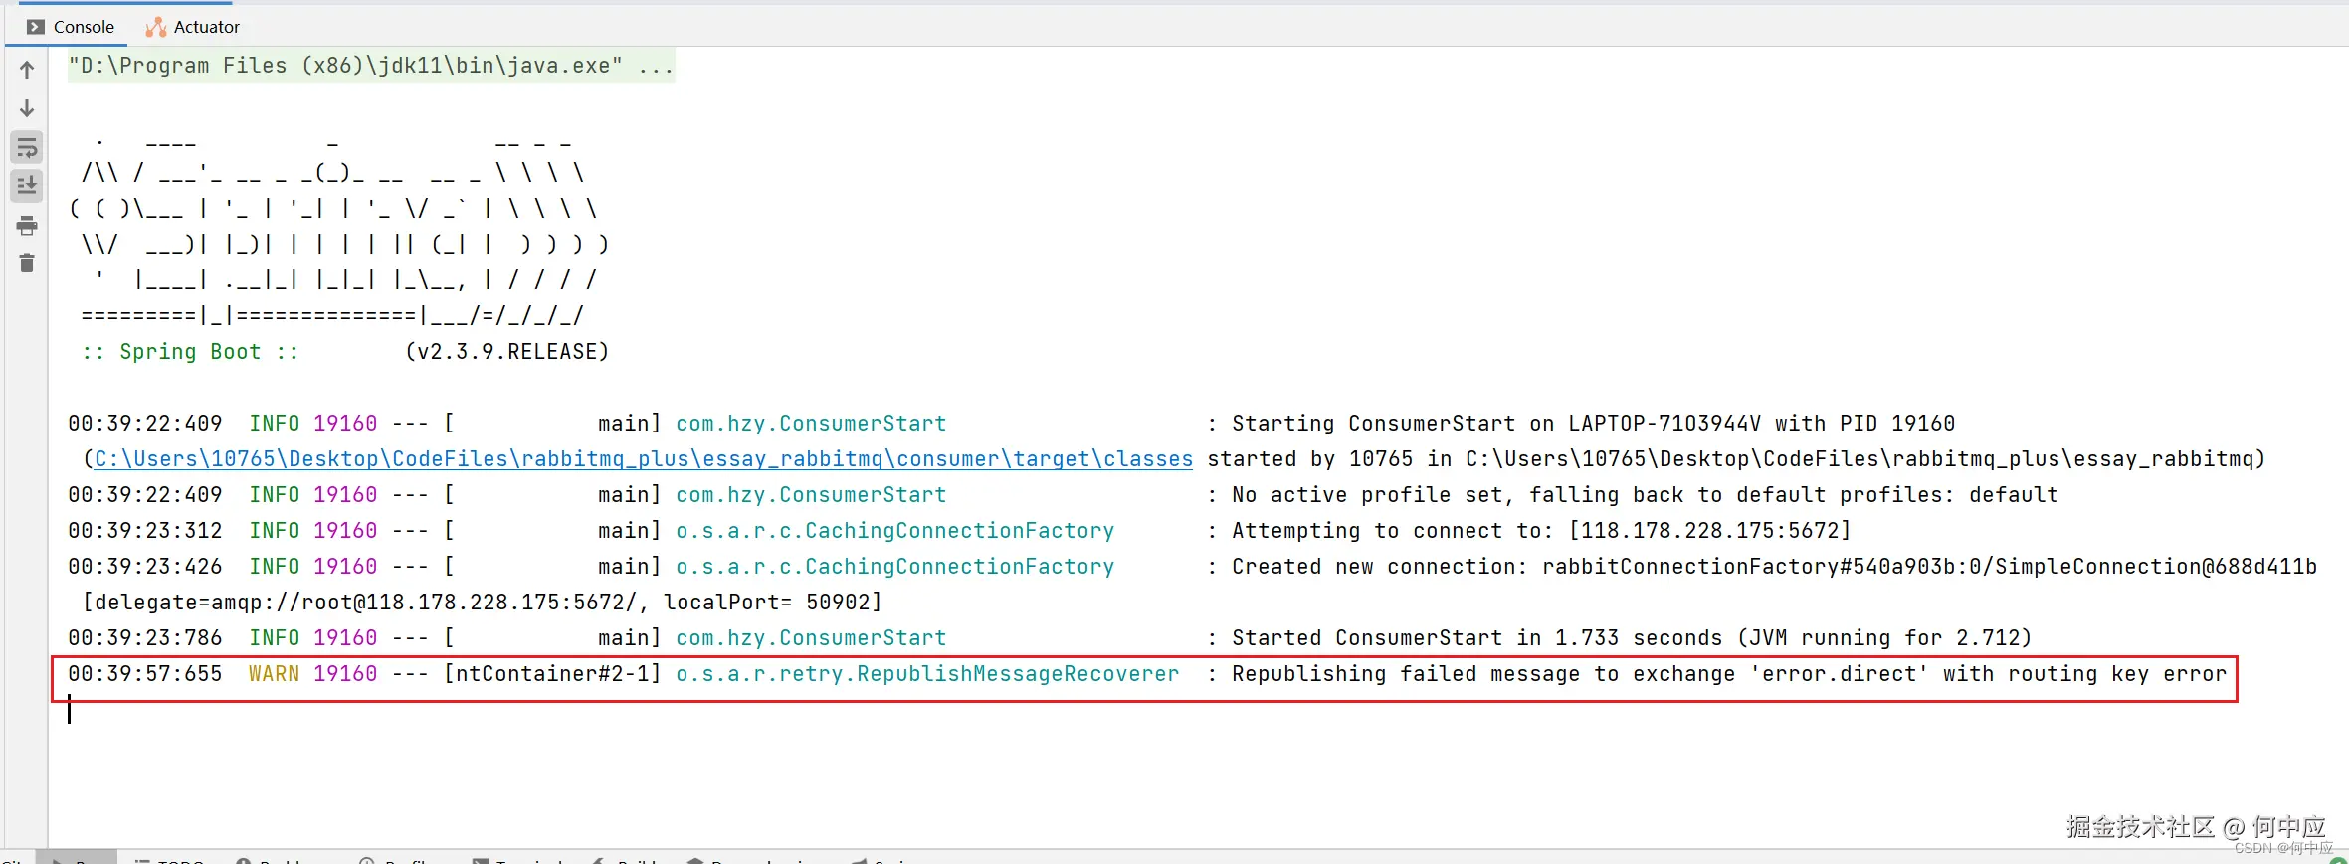Click the 'Started ConsumerStart in 1.733 seconds' message

pos(1632,638)
